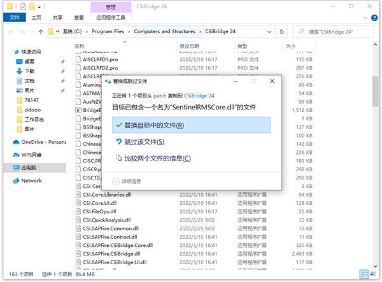Screen dimensions: 382x282
Task: Refresh the current folder view
Action: pos(281,32)
